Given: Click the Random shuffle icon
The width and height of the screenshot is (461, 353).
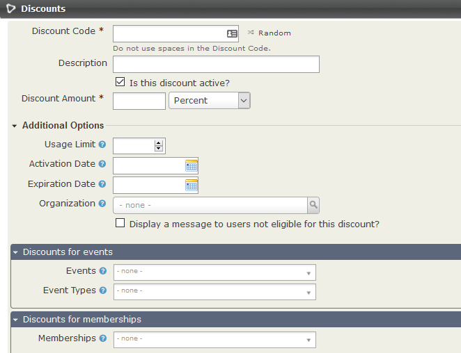Looking at the screenshot, I should (251, 33).
